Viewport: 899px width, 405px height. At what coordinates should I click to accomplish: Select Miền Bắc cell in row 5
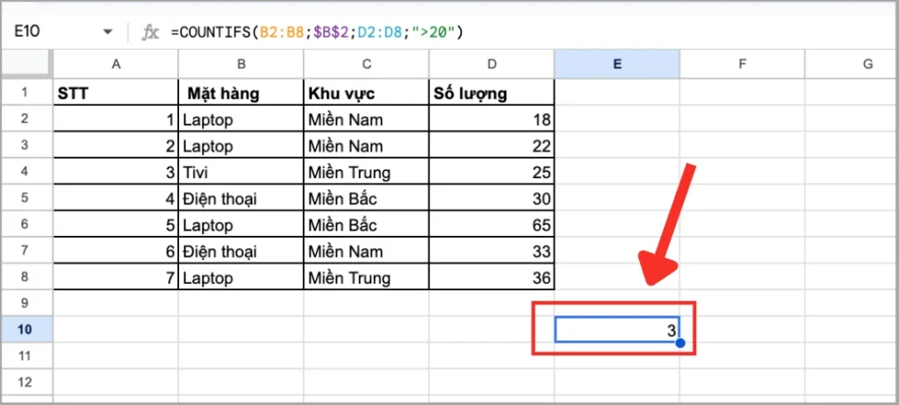[366, 197]
